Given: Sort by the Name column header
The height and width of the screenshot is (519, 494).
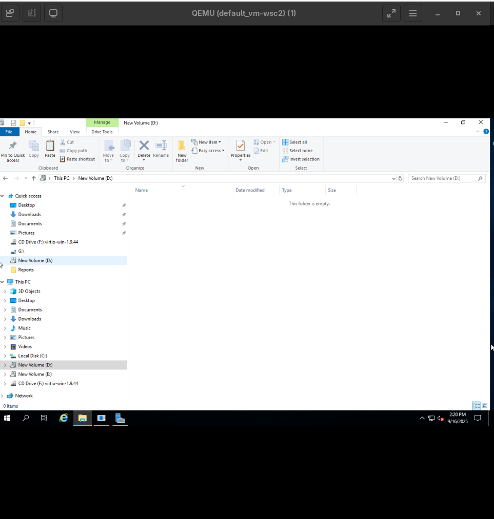Looking at the screenshot, I should click(x=142, y=190).
